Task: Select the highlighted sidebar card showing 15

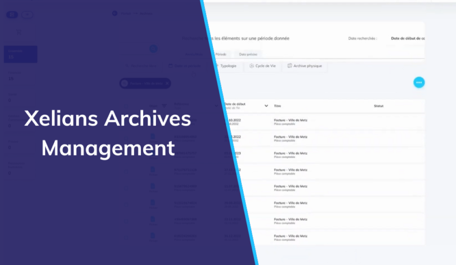Action: [20, 54]
